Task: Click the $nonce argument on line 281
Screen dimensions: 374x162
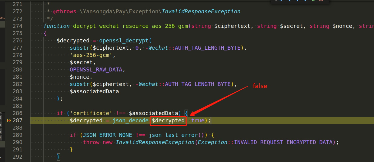Action: [x=80, y=77]
